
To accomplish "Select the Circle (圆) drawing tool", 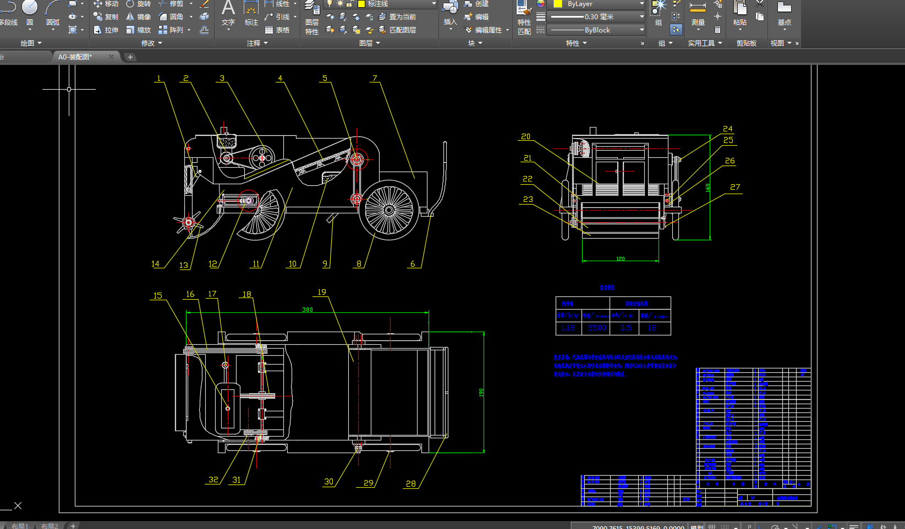I will [x=30, y=12].
